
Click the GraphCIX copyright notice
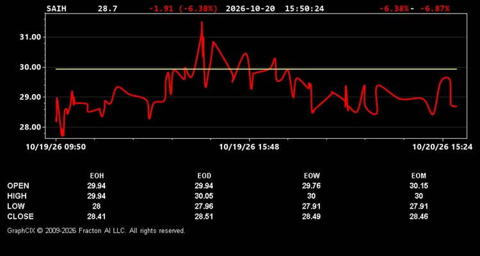tap(96, 230)
